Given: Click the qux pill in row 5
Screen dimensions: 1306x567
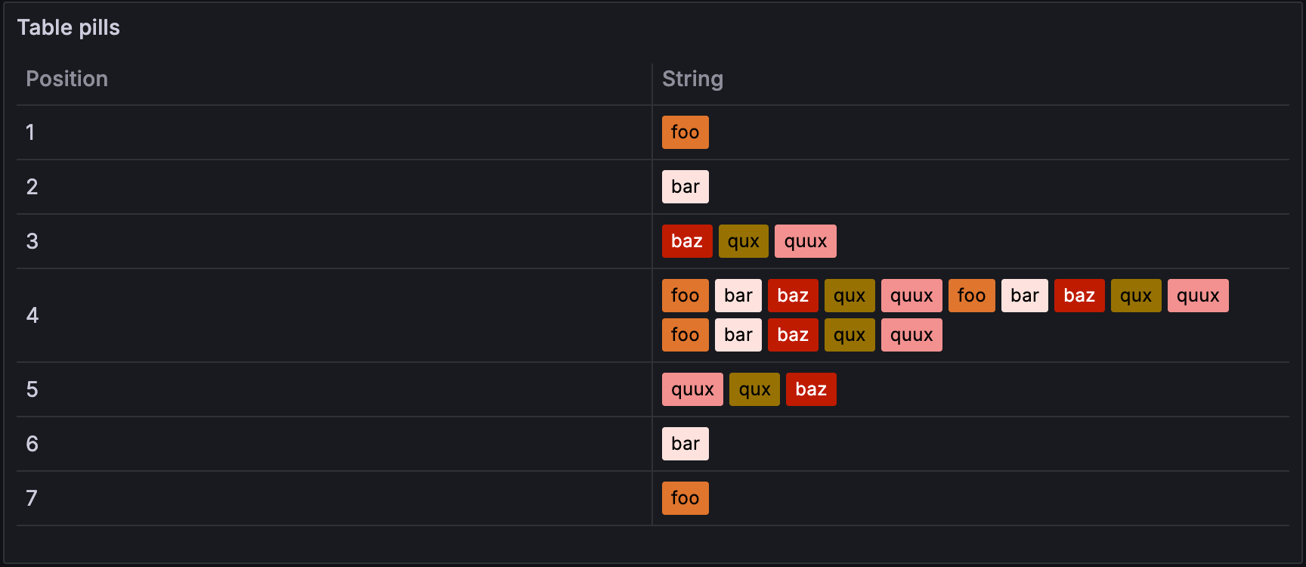Looking at the screenshot, I should [x=754, y=389].
